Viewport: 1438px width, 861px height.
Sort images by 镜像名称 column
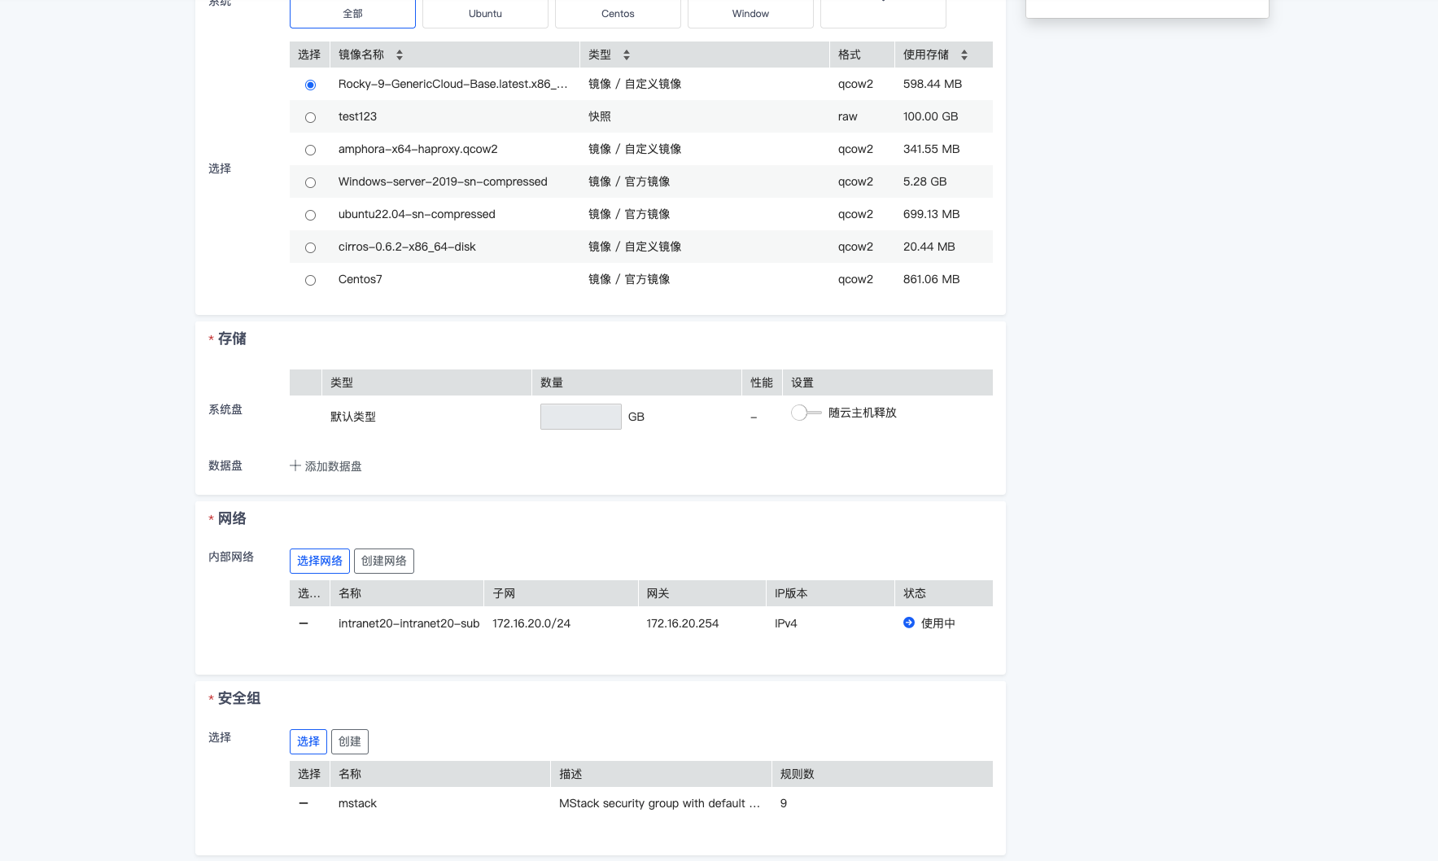(x=400, y=55)
